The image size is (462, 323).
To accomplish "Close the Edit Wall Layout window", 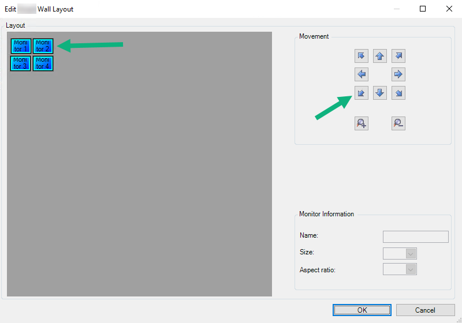I will click(449, 9).
